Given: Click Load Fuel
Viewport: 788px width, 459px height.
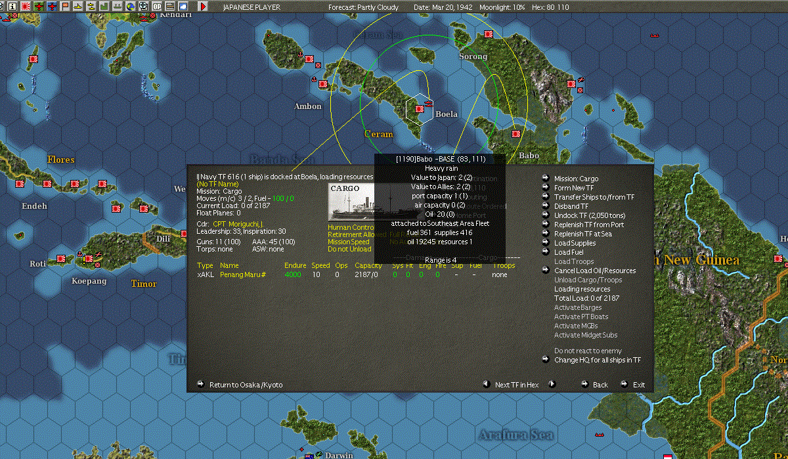Looking at the screenshot, I should point(569,252).
